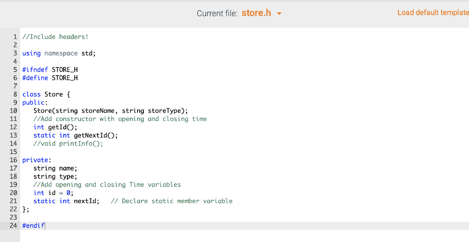469x242 pixels.
Task: Click the '#endif' line
Action: point(33,225)
